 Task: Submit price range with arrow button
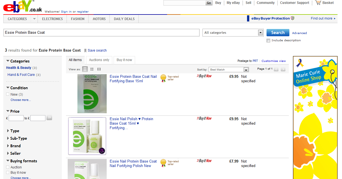click(x=49, y=118)
